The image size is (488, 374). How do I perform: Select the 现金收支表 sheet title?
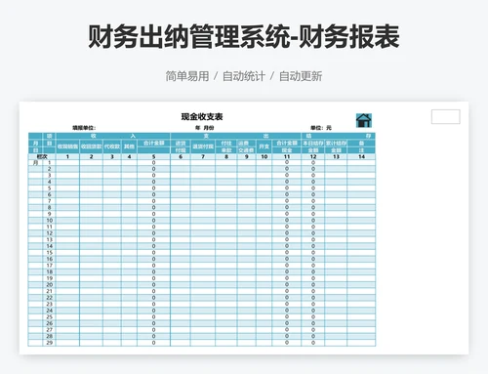click(x=202, y=116)
